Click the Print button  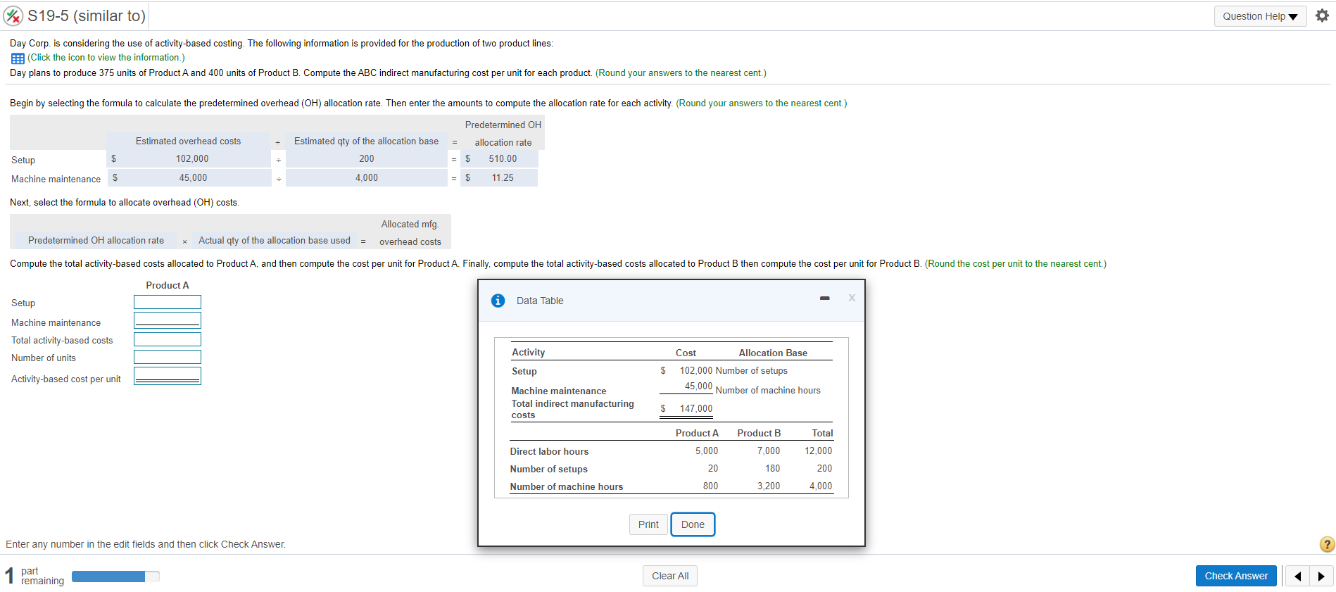pyautogui.click(x=648, y=524)
